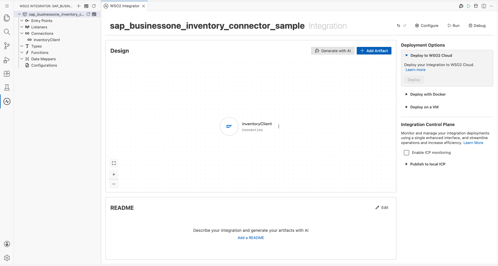
Task: Click the undo arrow near Configure
Action: 398,25
